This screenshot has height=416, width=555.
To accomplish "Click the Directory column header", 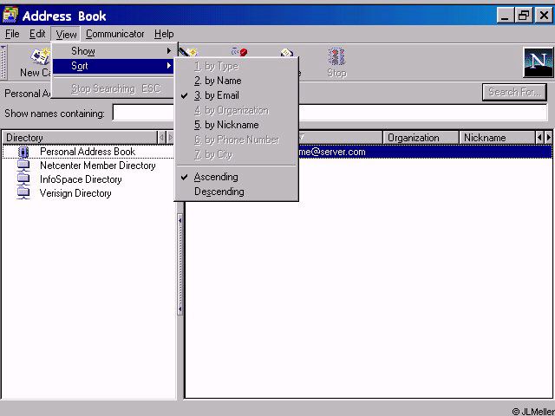I will click(x=80, y=138).
